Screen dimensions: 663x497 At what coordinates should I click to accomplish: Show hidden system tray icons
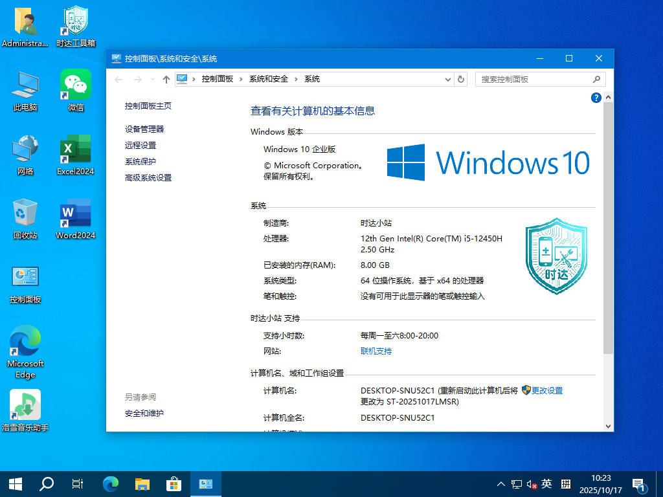coord(500,483)
